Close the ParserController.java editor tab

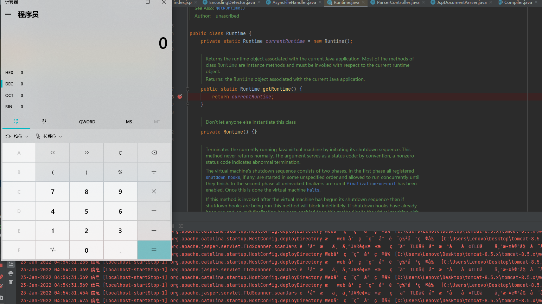(x=423, y=2)
